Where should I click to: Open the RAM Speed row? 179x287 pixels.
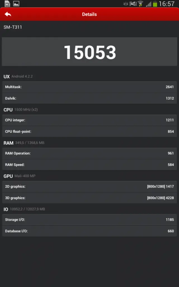pyautogui.click(x=89, y=165)
